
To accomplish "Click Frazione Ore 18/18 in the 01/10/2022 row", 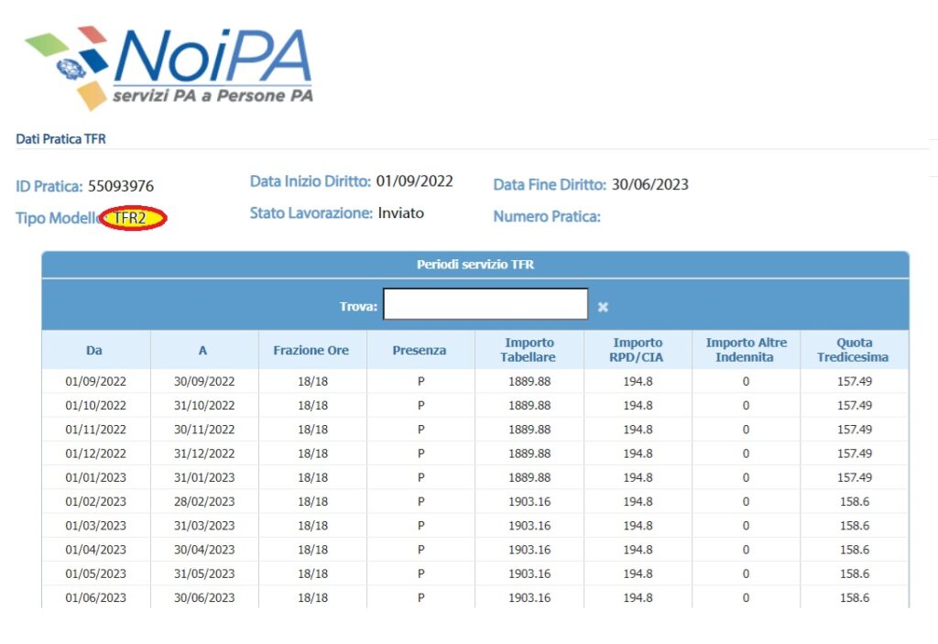I will pyautogui.click(x=313, y=405).
